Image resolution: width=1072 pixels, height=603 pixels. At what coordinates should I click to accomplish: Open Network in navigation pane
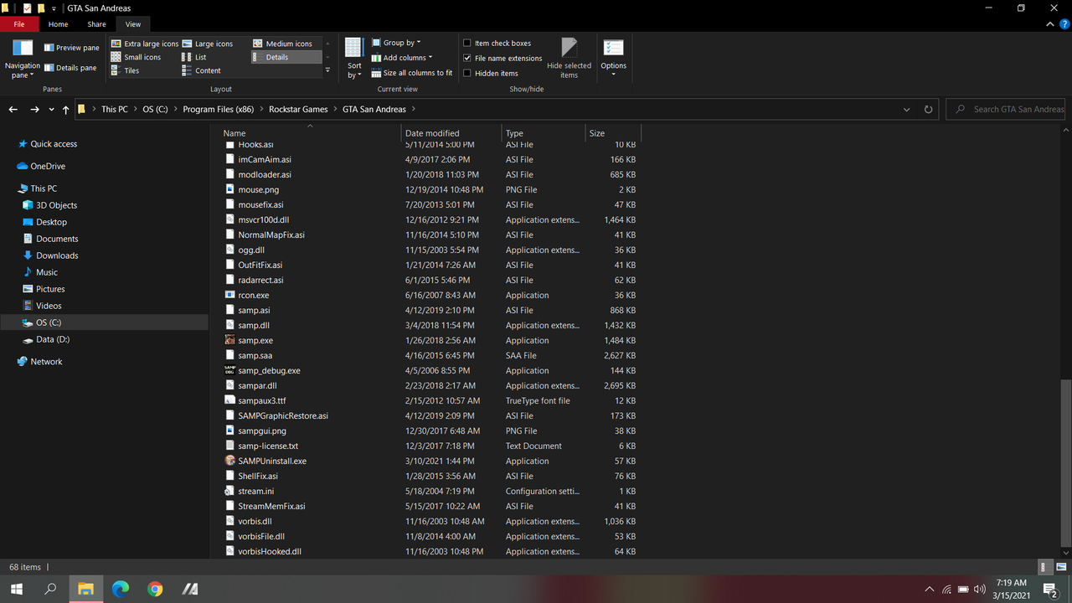pos(47,362)
